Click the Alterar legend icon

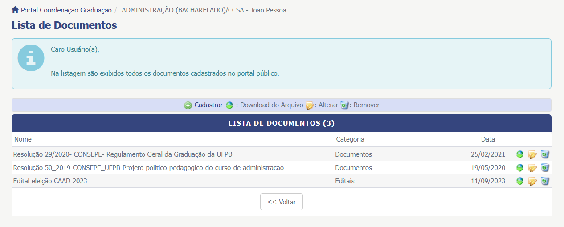(310, 105)
